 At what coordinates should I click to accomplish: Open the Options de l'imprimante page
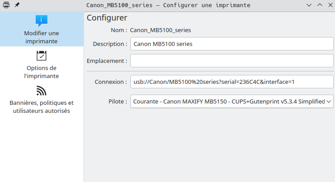(x=42, y=64)
